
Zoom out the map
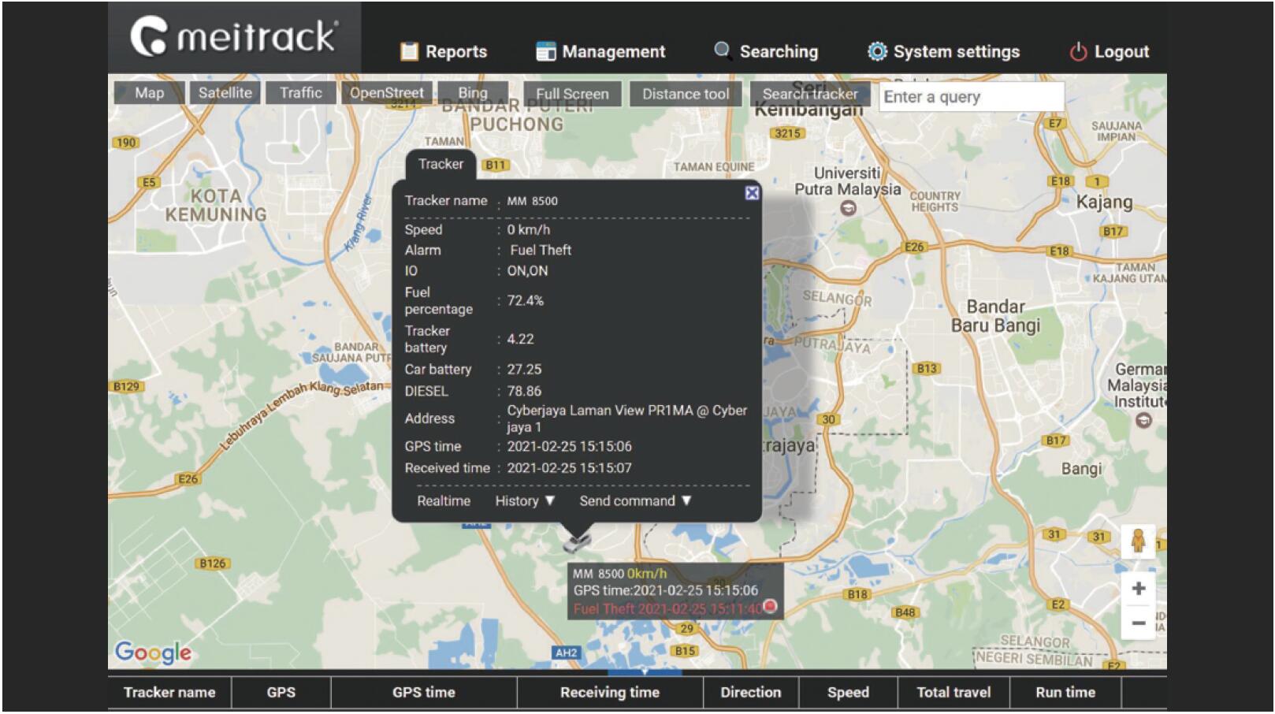1138,623
